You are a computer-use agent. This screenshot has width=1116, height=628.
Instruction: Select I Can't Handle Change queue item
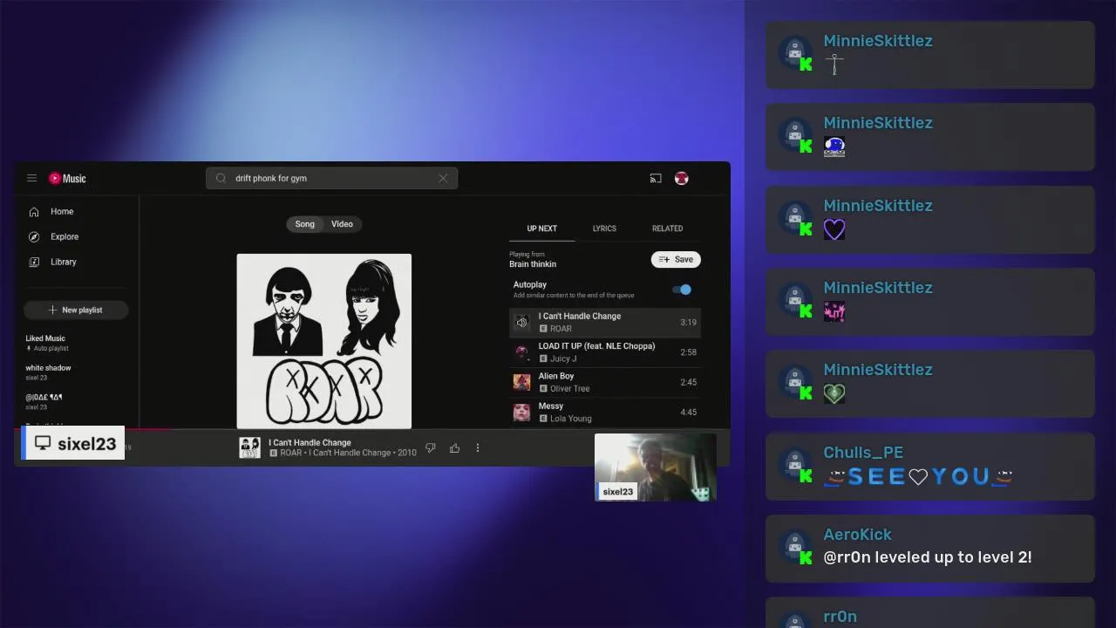click(x=605, y=323)
